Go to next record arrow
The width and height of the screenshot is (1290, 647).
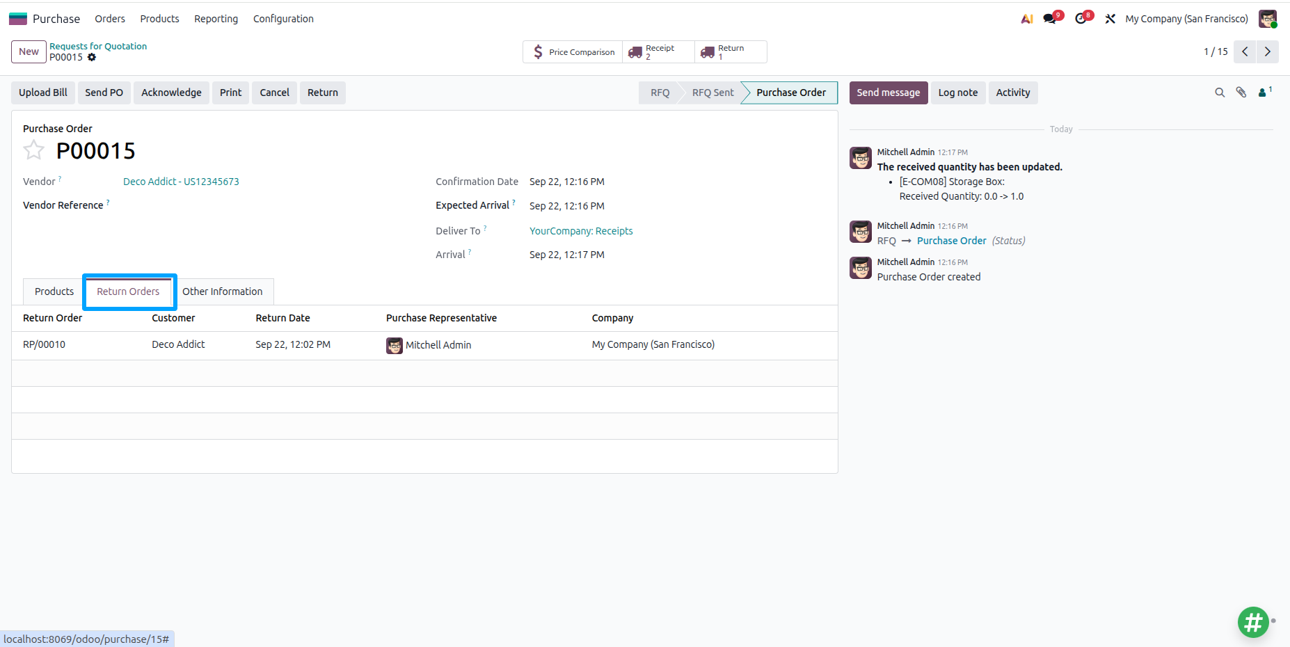pos(1267,51)
